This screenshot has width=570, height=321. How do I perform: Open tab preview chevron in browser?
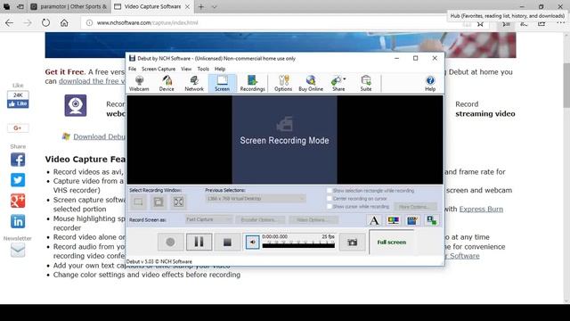(214, 6)
